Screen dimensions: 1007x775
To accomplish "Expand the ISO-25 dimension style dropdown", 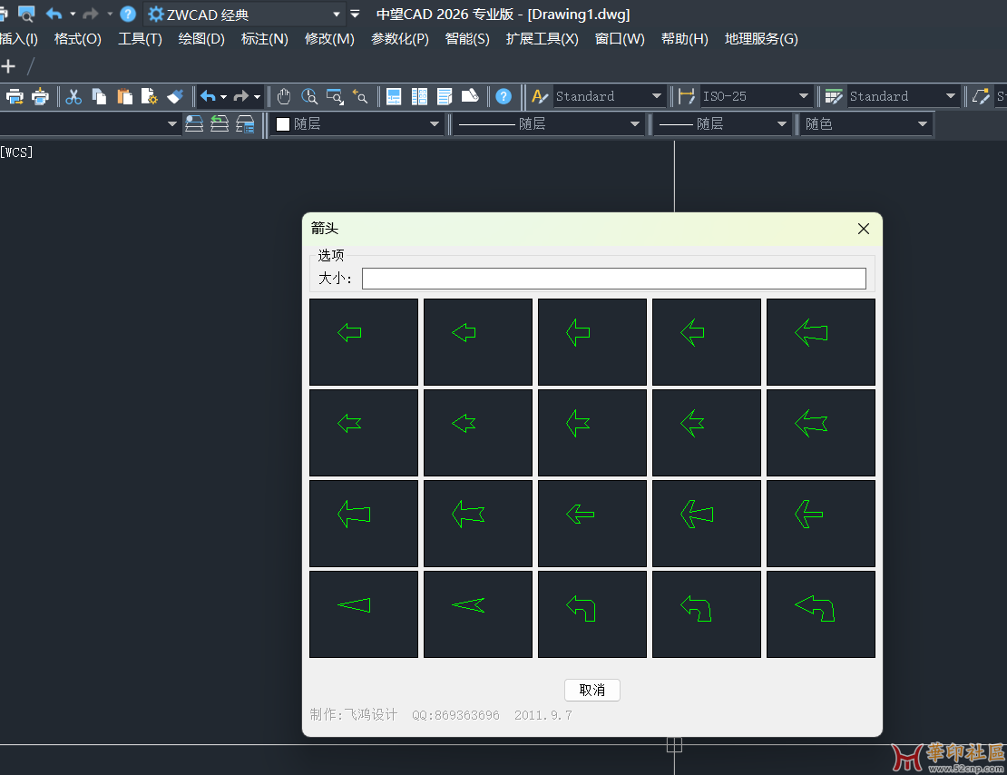I will tap(803, 96).
